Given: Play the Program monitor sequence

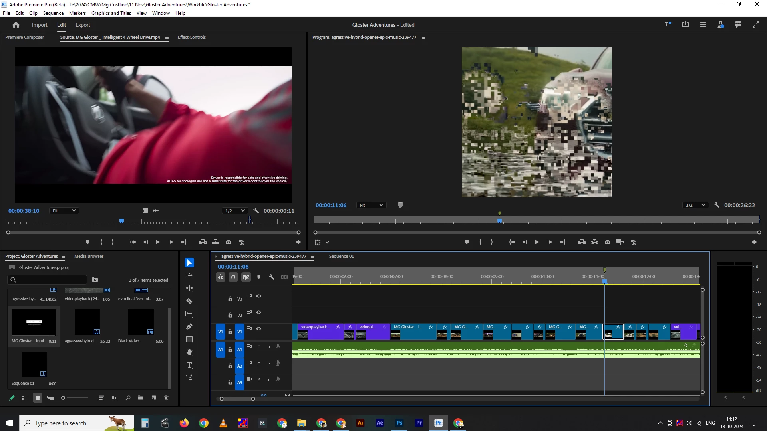Looking at the screenshot, I should pyautogui.click(x=537, y=242).
